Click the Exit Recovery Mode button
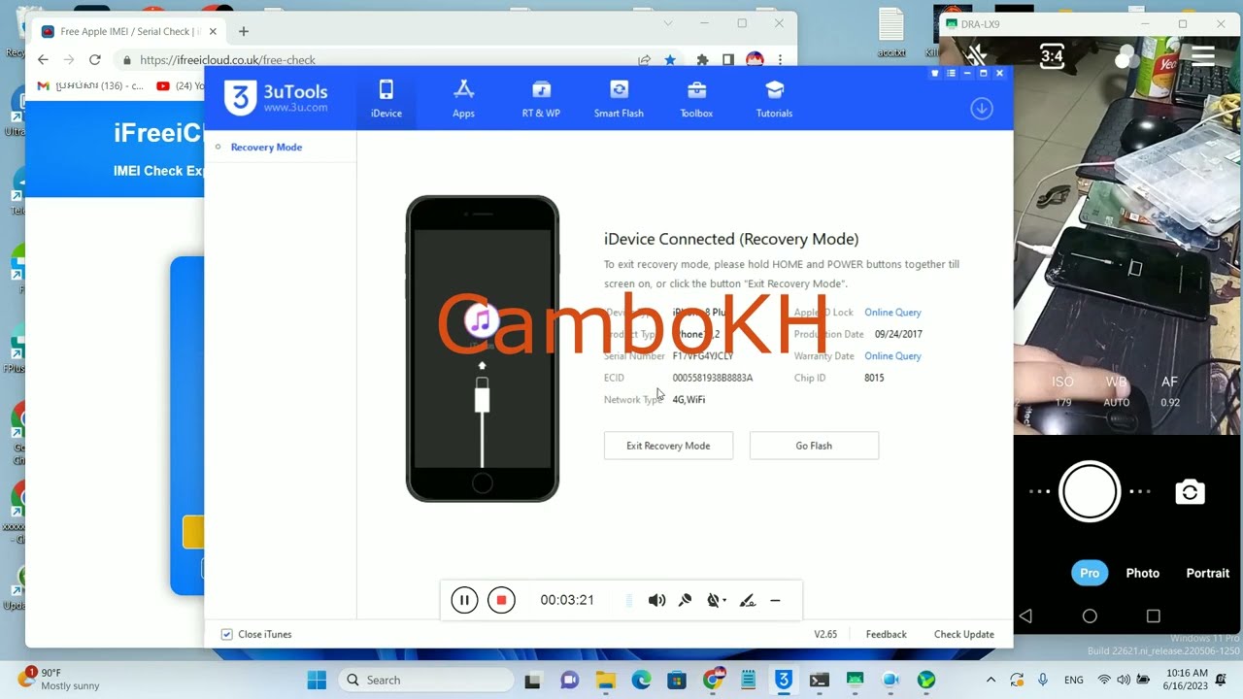The width and height of the screenshot is (1243, 699). [668, 446]
